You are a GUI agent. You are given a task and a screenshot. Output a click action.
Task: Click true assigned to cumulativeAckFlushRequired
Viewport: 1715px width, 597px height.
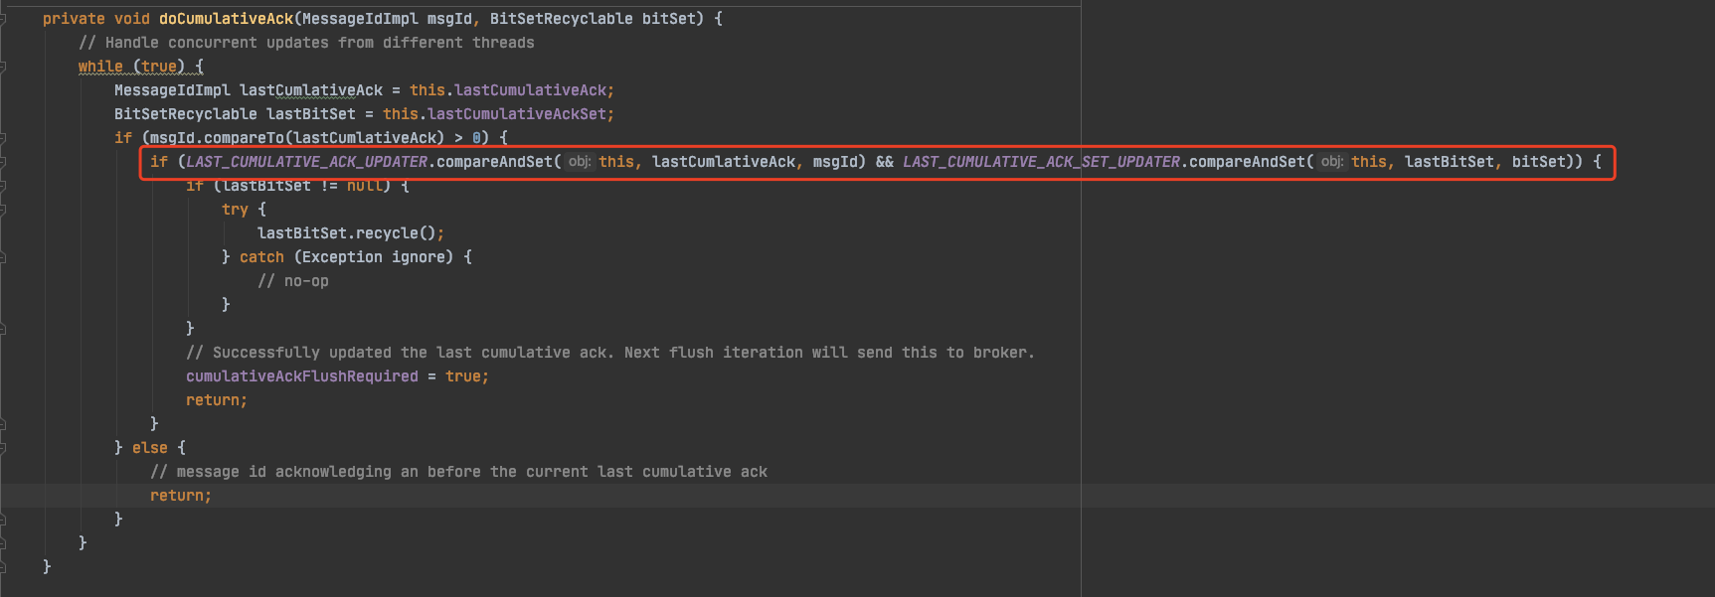[463, 376]
